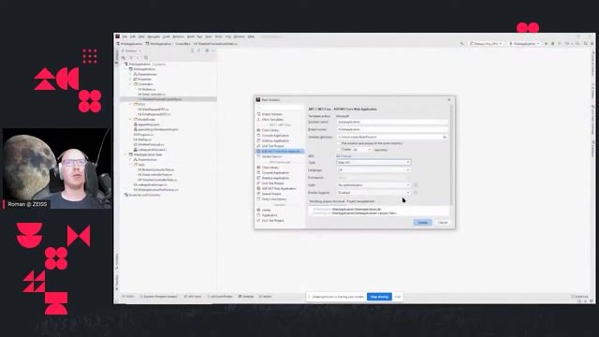Click the Solution name input field
The height and width of the screenshot is (337, 599).
(392, 122)
